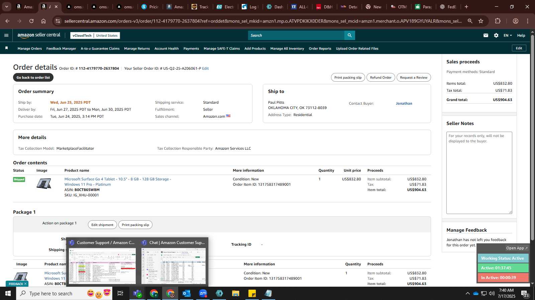Click Help in the top header

coord(521,35)
